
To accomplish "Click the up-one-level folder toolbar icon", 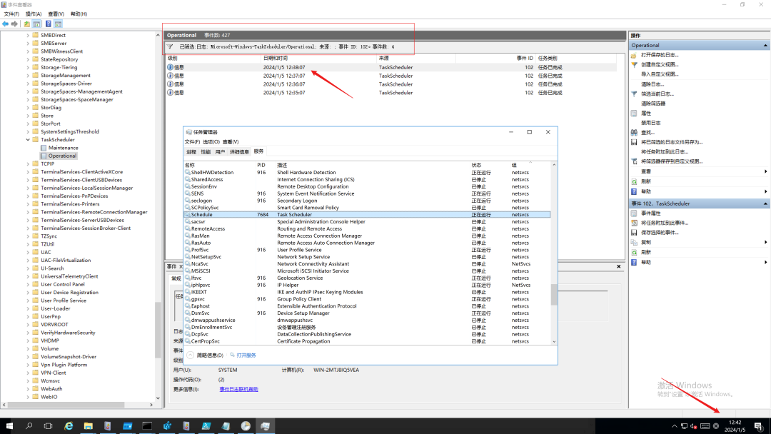I will tap(27, 24).
